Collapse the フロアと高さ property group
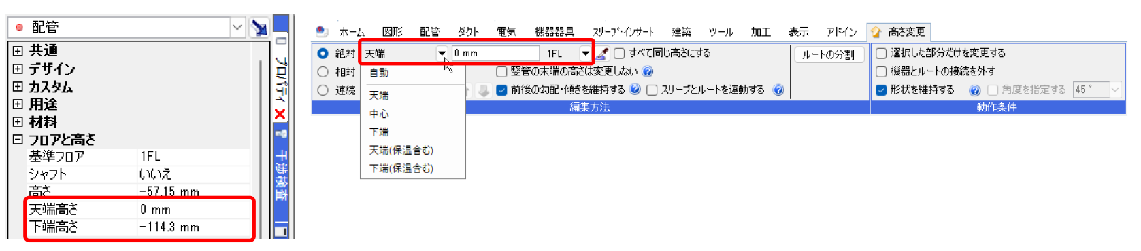The image size is (1141, 251). pos(18,139)
